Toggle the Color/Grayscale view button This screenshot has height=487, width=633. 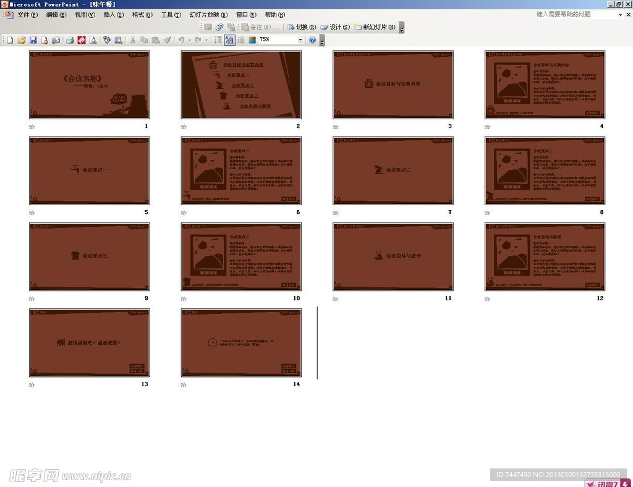coord(252,40)
